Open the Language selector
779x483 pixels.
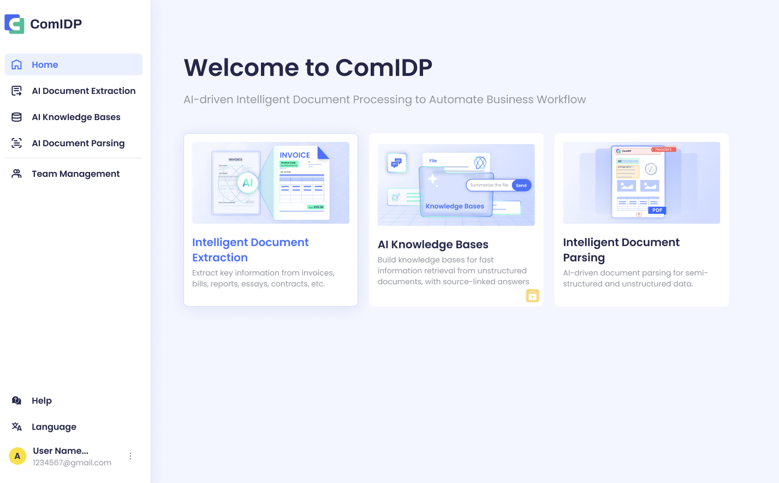click(x=53, y=427)
